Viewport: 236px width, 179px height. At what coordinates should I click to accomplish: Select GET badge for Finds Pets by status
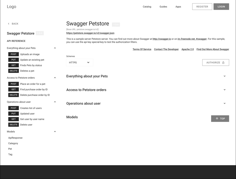pos(14,65)
